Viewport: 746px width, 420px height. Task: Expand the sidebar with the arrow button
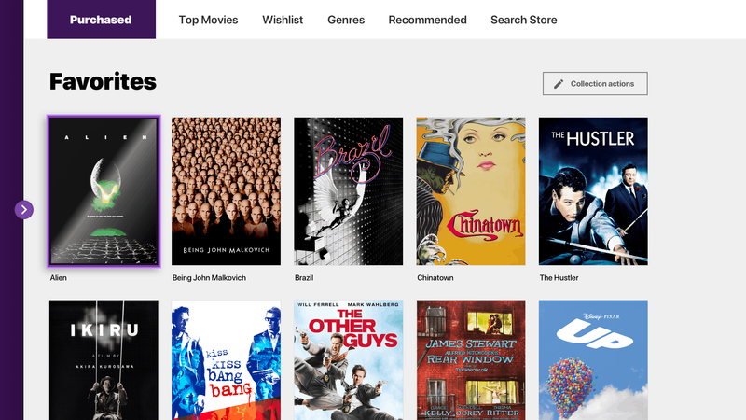(24, 209)
